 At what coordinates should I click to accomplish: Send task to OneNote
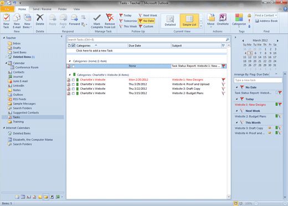click(x=223, y=20)
